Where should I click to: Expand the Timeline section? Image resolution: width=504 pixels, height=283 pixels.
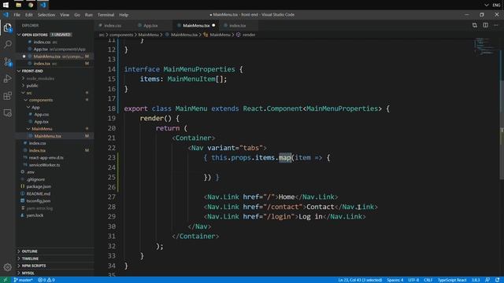pyautogui.click(x=54, y=259)
